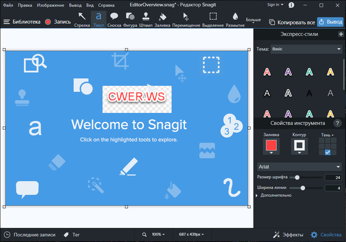Select the Перемещение (Move) tool
346x242 pixels.
click(x=186, y=19)
